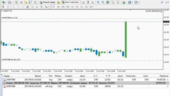
Task: Switch to MN timeframe
Action: coord(91,7)
